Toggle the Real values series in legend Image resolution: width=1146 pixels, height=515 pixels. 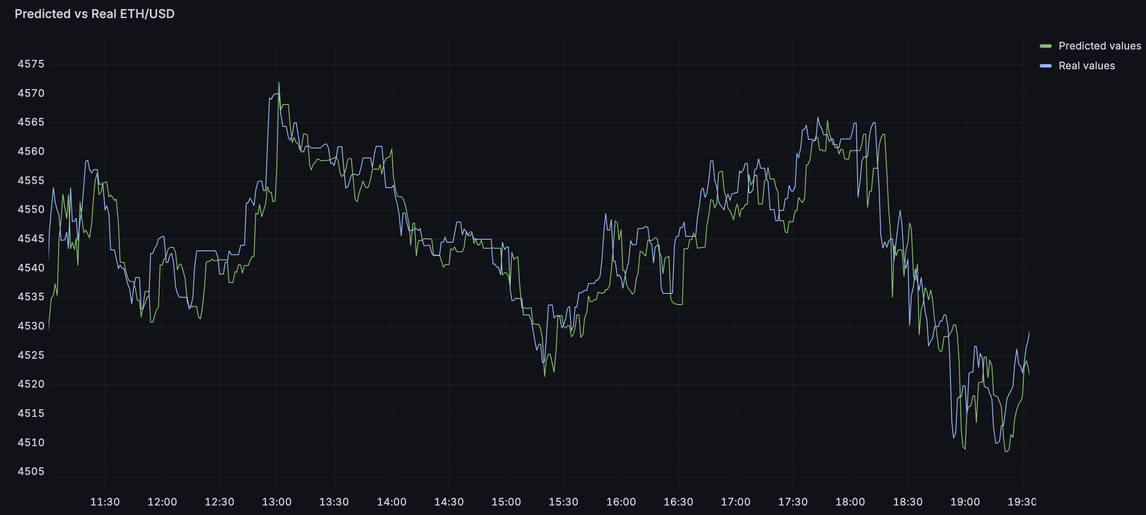[1087, 66]
